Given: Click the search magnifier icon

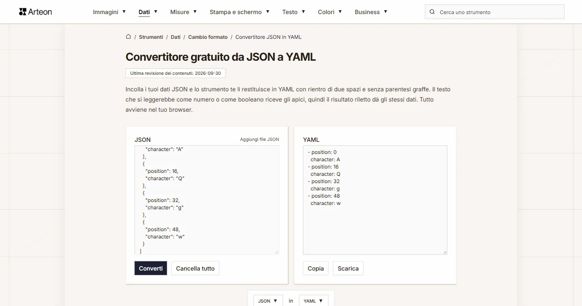Looking at the screenshot, I should pyautogui.click(x=432, y=12).
